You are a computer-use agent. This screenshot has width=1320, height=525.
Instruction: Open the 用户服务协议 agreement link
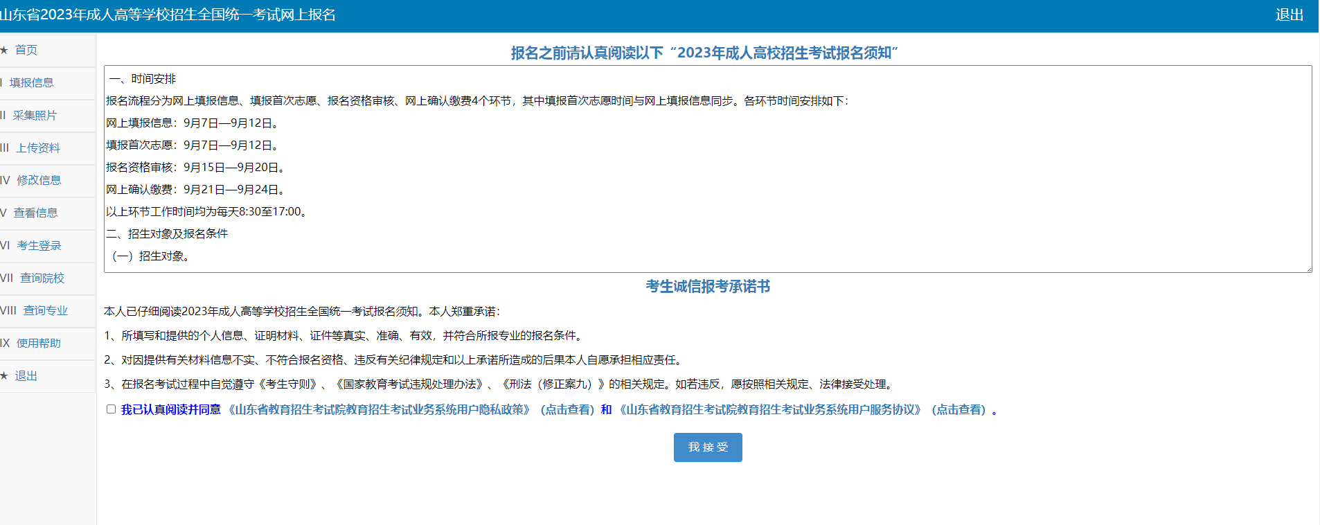(x=803, y=410)
